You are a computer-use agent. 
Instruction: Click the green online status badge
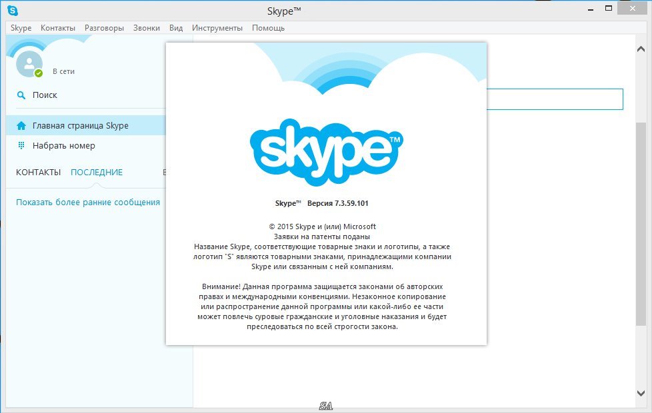click(39, 73)
